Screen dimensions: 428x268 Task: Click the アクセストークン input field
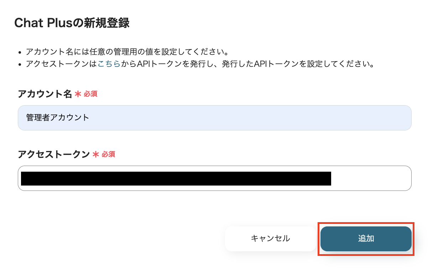[214, 178]
